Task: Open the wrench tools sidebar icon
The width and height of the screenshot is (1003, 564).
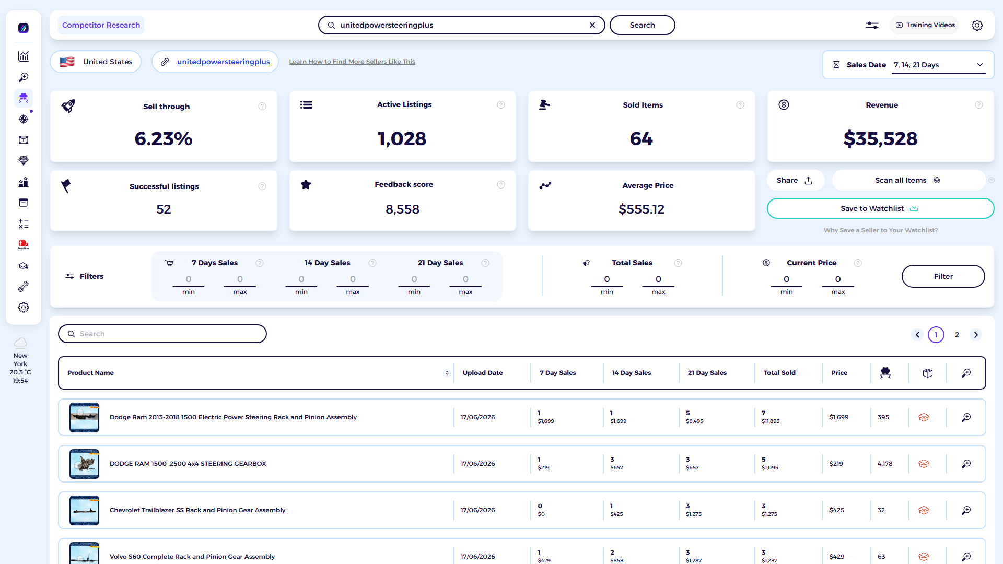Action: point(24,287)
